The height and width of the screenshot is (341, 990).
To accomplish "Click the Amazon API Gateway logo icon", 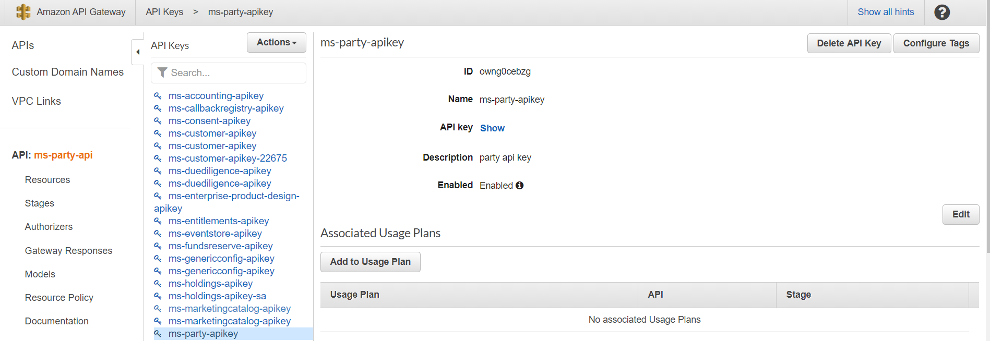I will (x=23, y=12).
